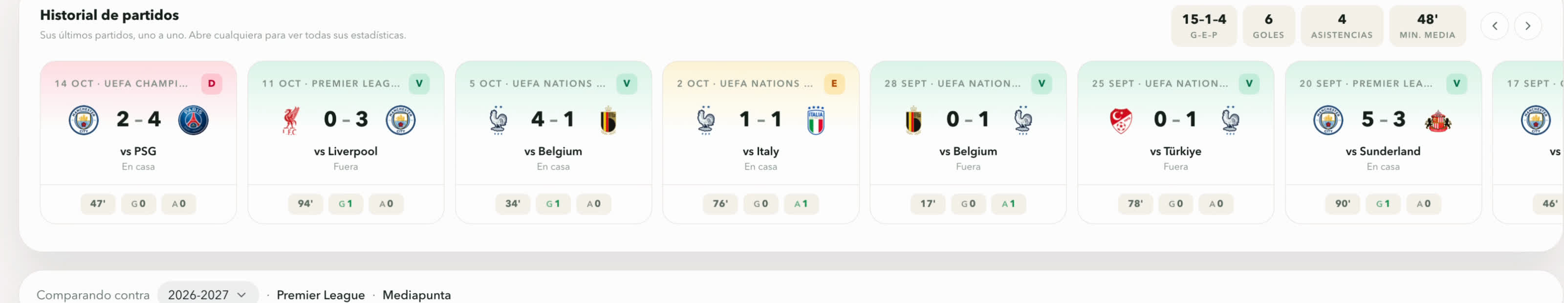Show next matches with right arrow
This screenshot has width=1564, height=303.
[1527, 26]
